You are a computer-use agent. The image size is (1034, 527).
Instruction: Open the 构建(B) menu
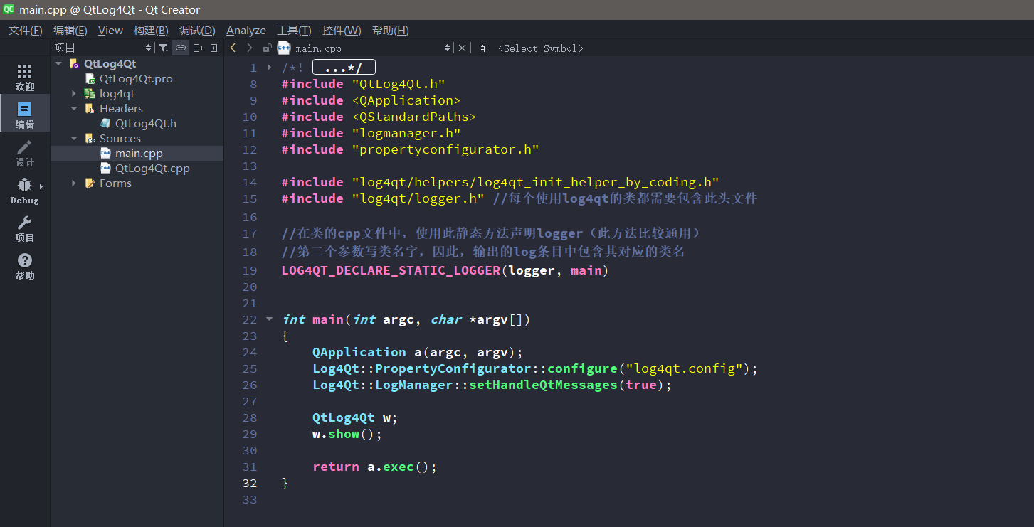pos(151,30)
